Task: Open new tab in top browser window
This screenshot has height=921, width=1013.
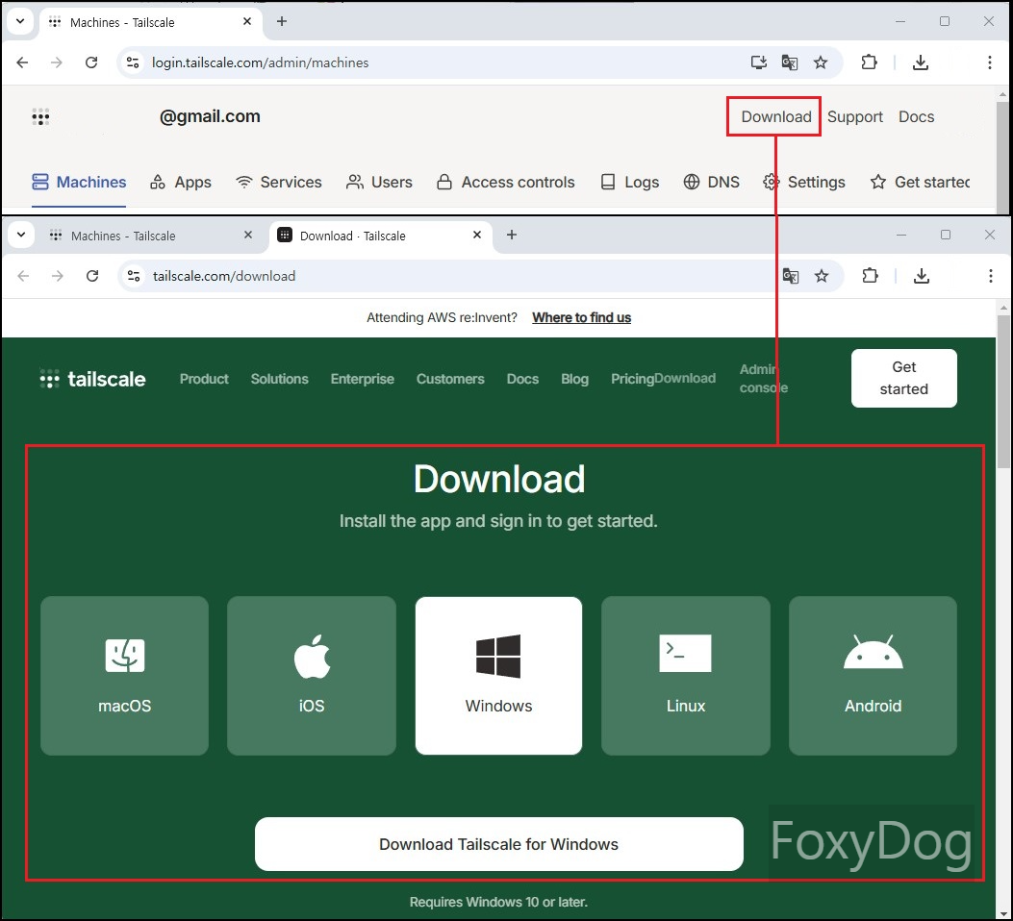Action: tap(282, 21)
